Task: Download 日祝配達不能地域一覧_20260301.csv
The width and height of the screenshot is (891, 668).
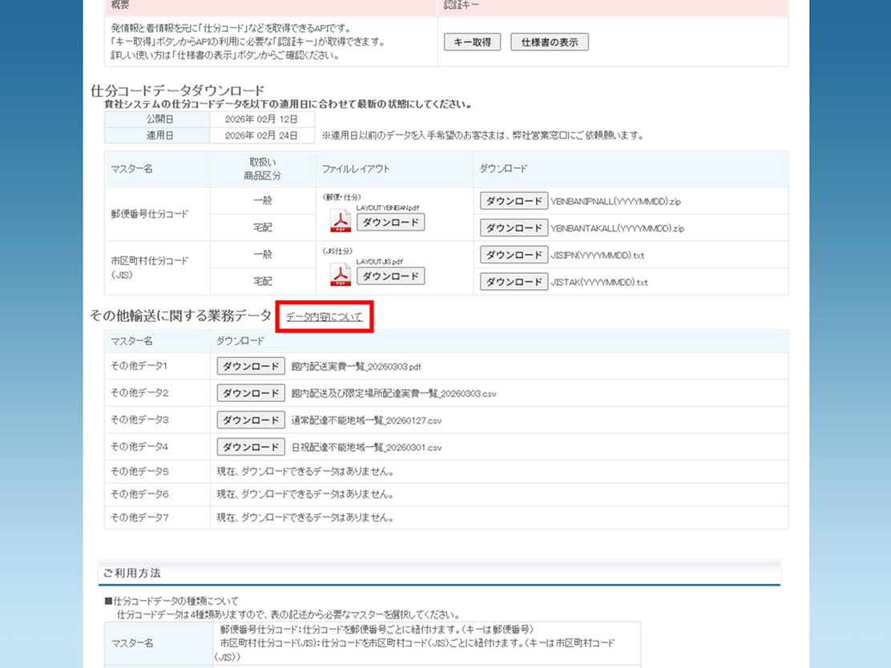Action: point(251,447)
